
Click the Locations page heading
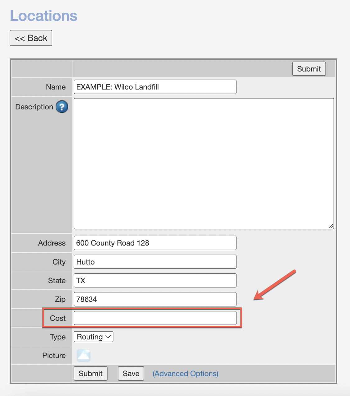click(x=44, y=16)
